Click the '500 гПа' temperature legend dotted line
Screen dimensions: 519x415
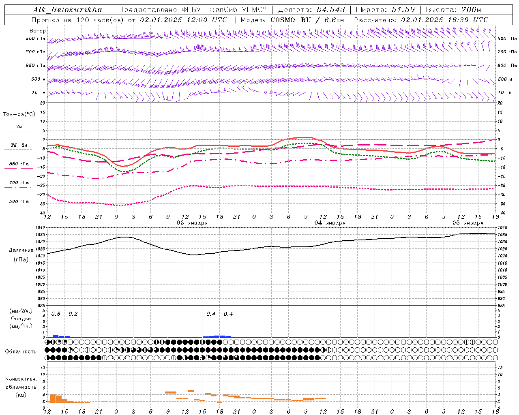tap(18, 206)
